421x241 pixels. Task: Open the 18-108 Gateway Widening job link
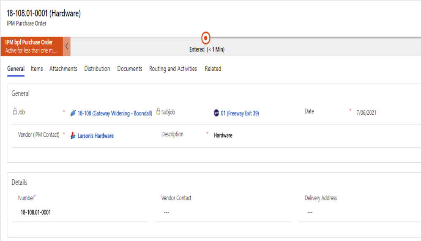[115, 114]
